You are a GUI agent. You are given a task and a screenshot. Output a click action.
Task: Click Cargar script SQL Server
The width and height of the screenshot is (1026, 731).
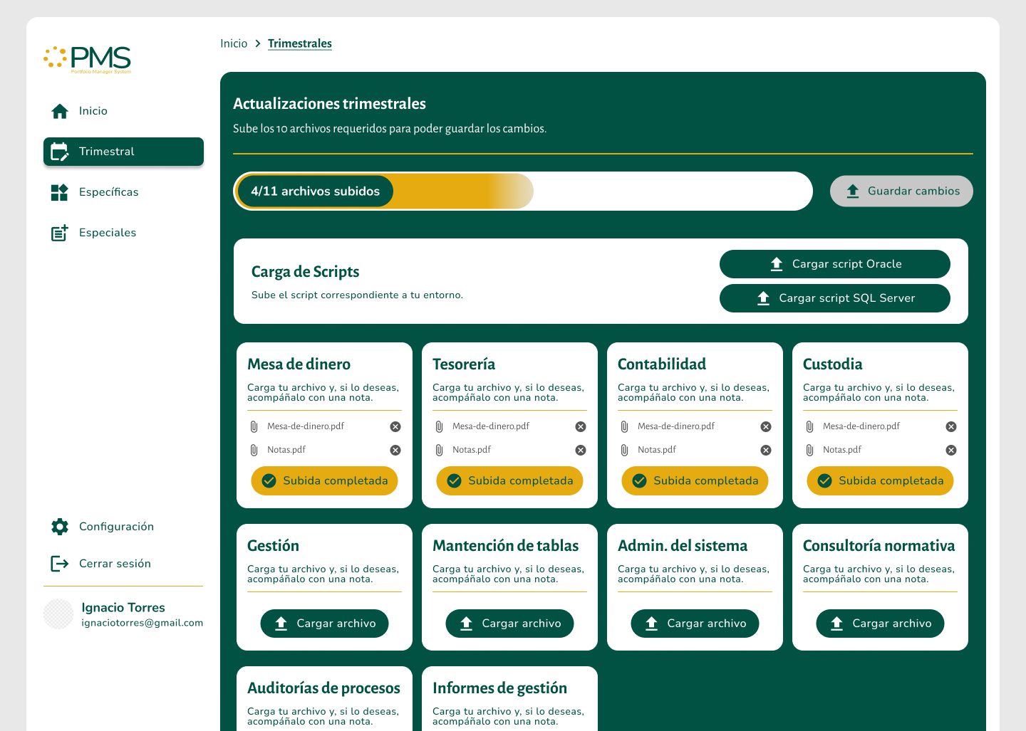click(x=834, y=298)
